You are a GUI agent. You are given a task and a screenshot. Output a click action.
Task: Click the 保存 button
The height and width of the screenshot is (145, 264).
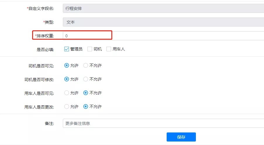181,137
